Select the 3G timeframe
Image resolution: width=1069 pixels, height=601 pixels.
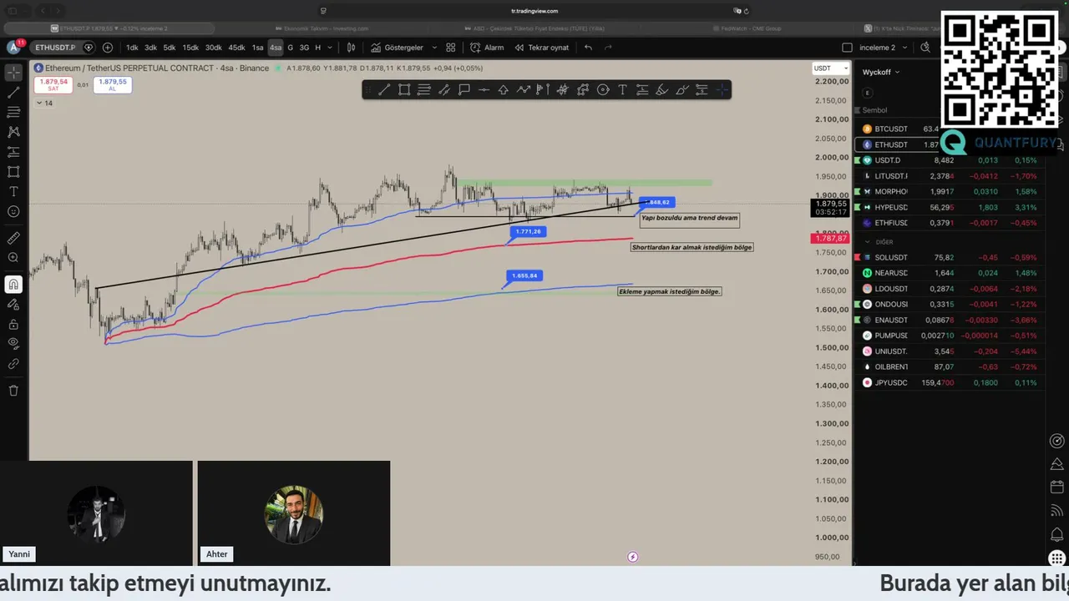(304, 48)
